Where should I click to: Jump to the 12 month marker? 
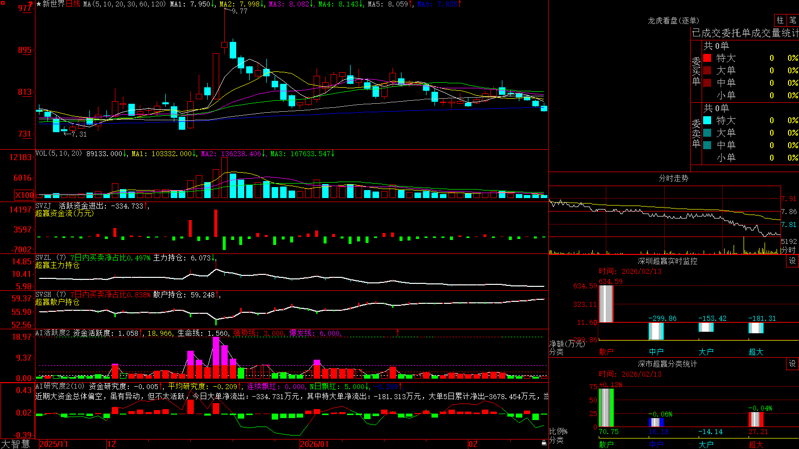point(112,444)
